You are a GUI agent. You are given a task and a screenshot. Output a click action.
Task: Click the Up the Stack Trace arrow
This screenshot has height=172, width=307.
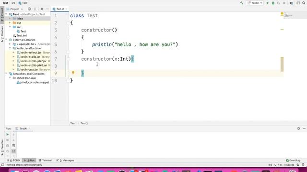tap(13, 135)
